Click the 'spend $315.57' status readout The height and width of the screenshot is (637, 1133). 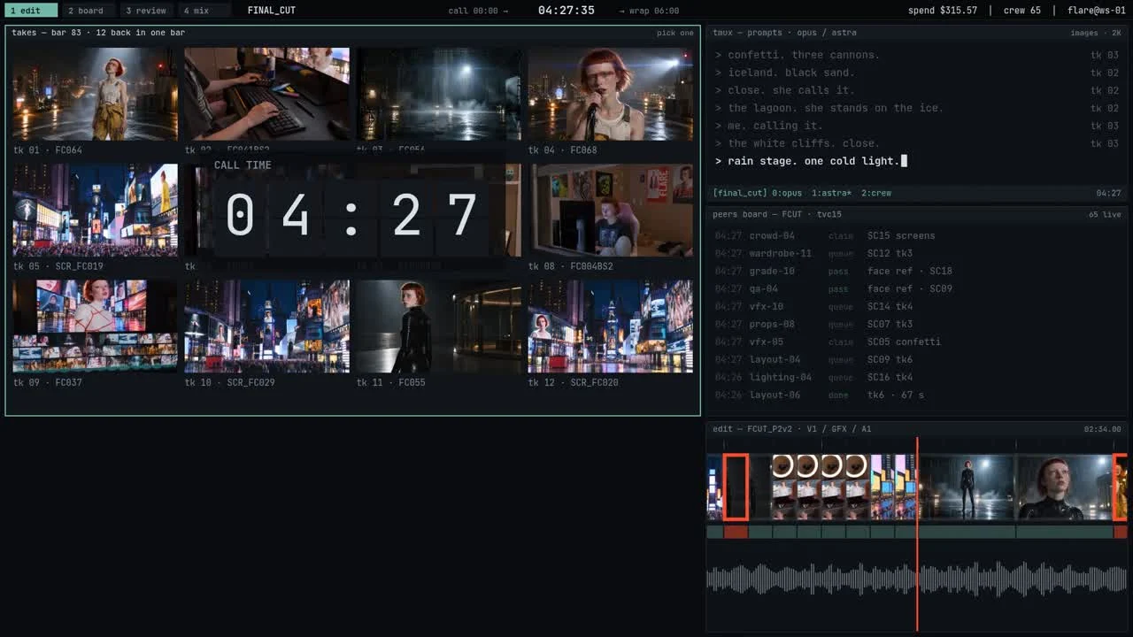pos(943,11)
